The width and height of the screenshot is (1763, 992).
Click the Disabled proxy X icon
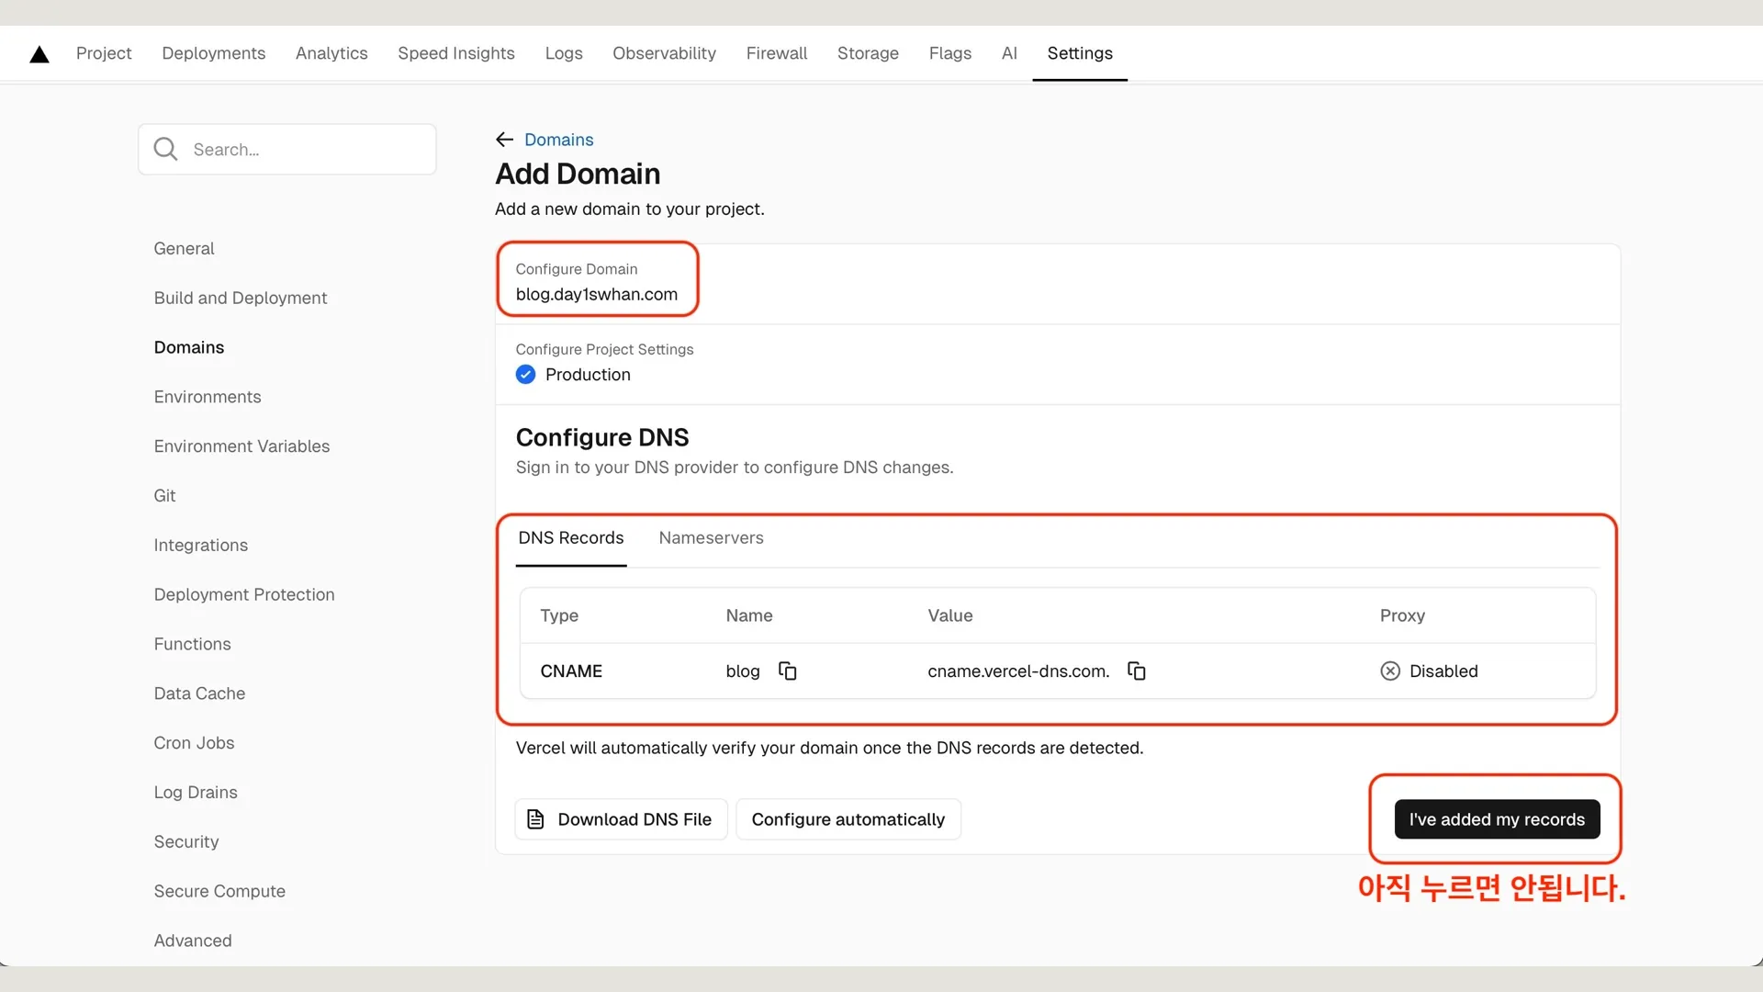pyautogui.click(x=1390, y=671)
